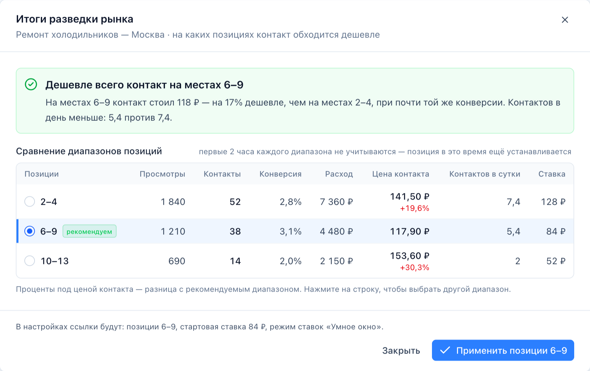
Task: Click the «Контакты» column header
Action: click(222, 174)
